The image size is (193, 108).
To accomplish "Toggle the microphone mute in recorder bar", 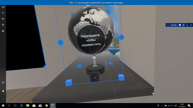I will [x=184, y=25].
